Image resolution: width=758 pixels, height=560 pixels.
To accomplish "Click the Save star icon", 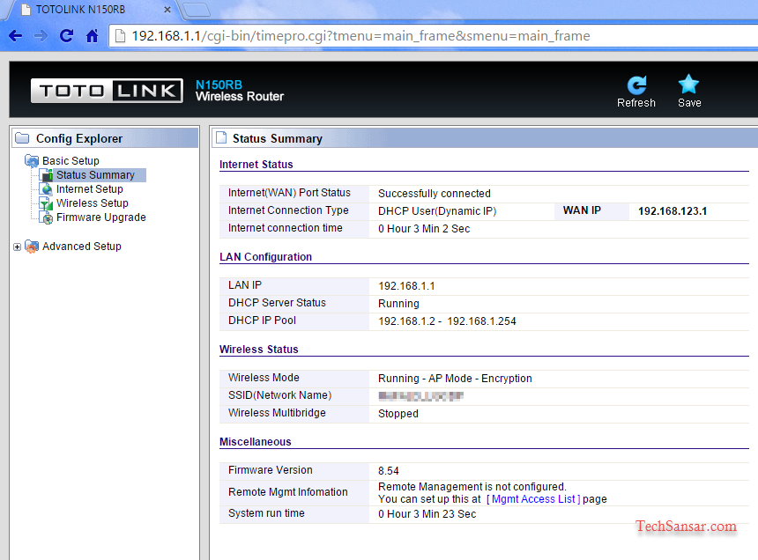I will tap(688, 85).
